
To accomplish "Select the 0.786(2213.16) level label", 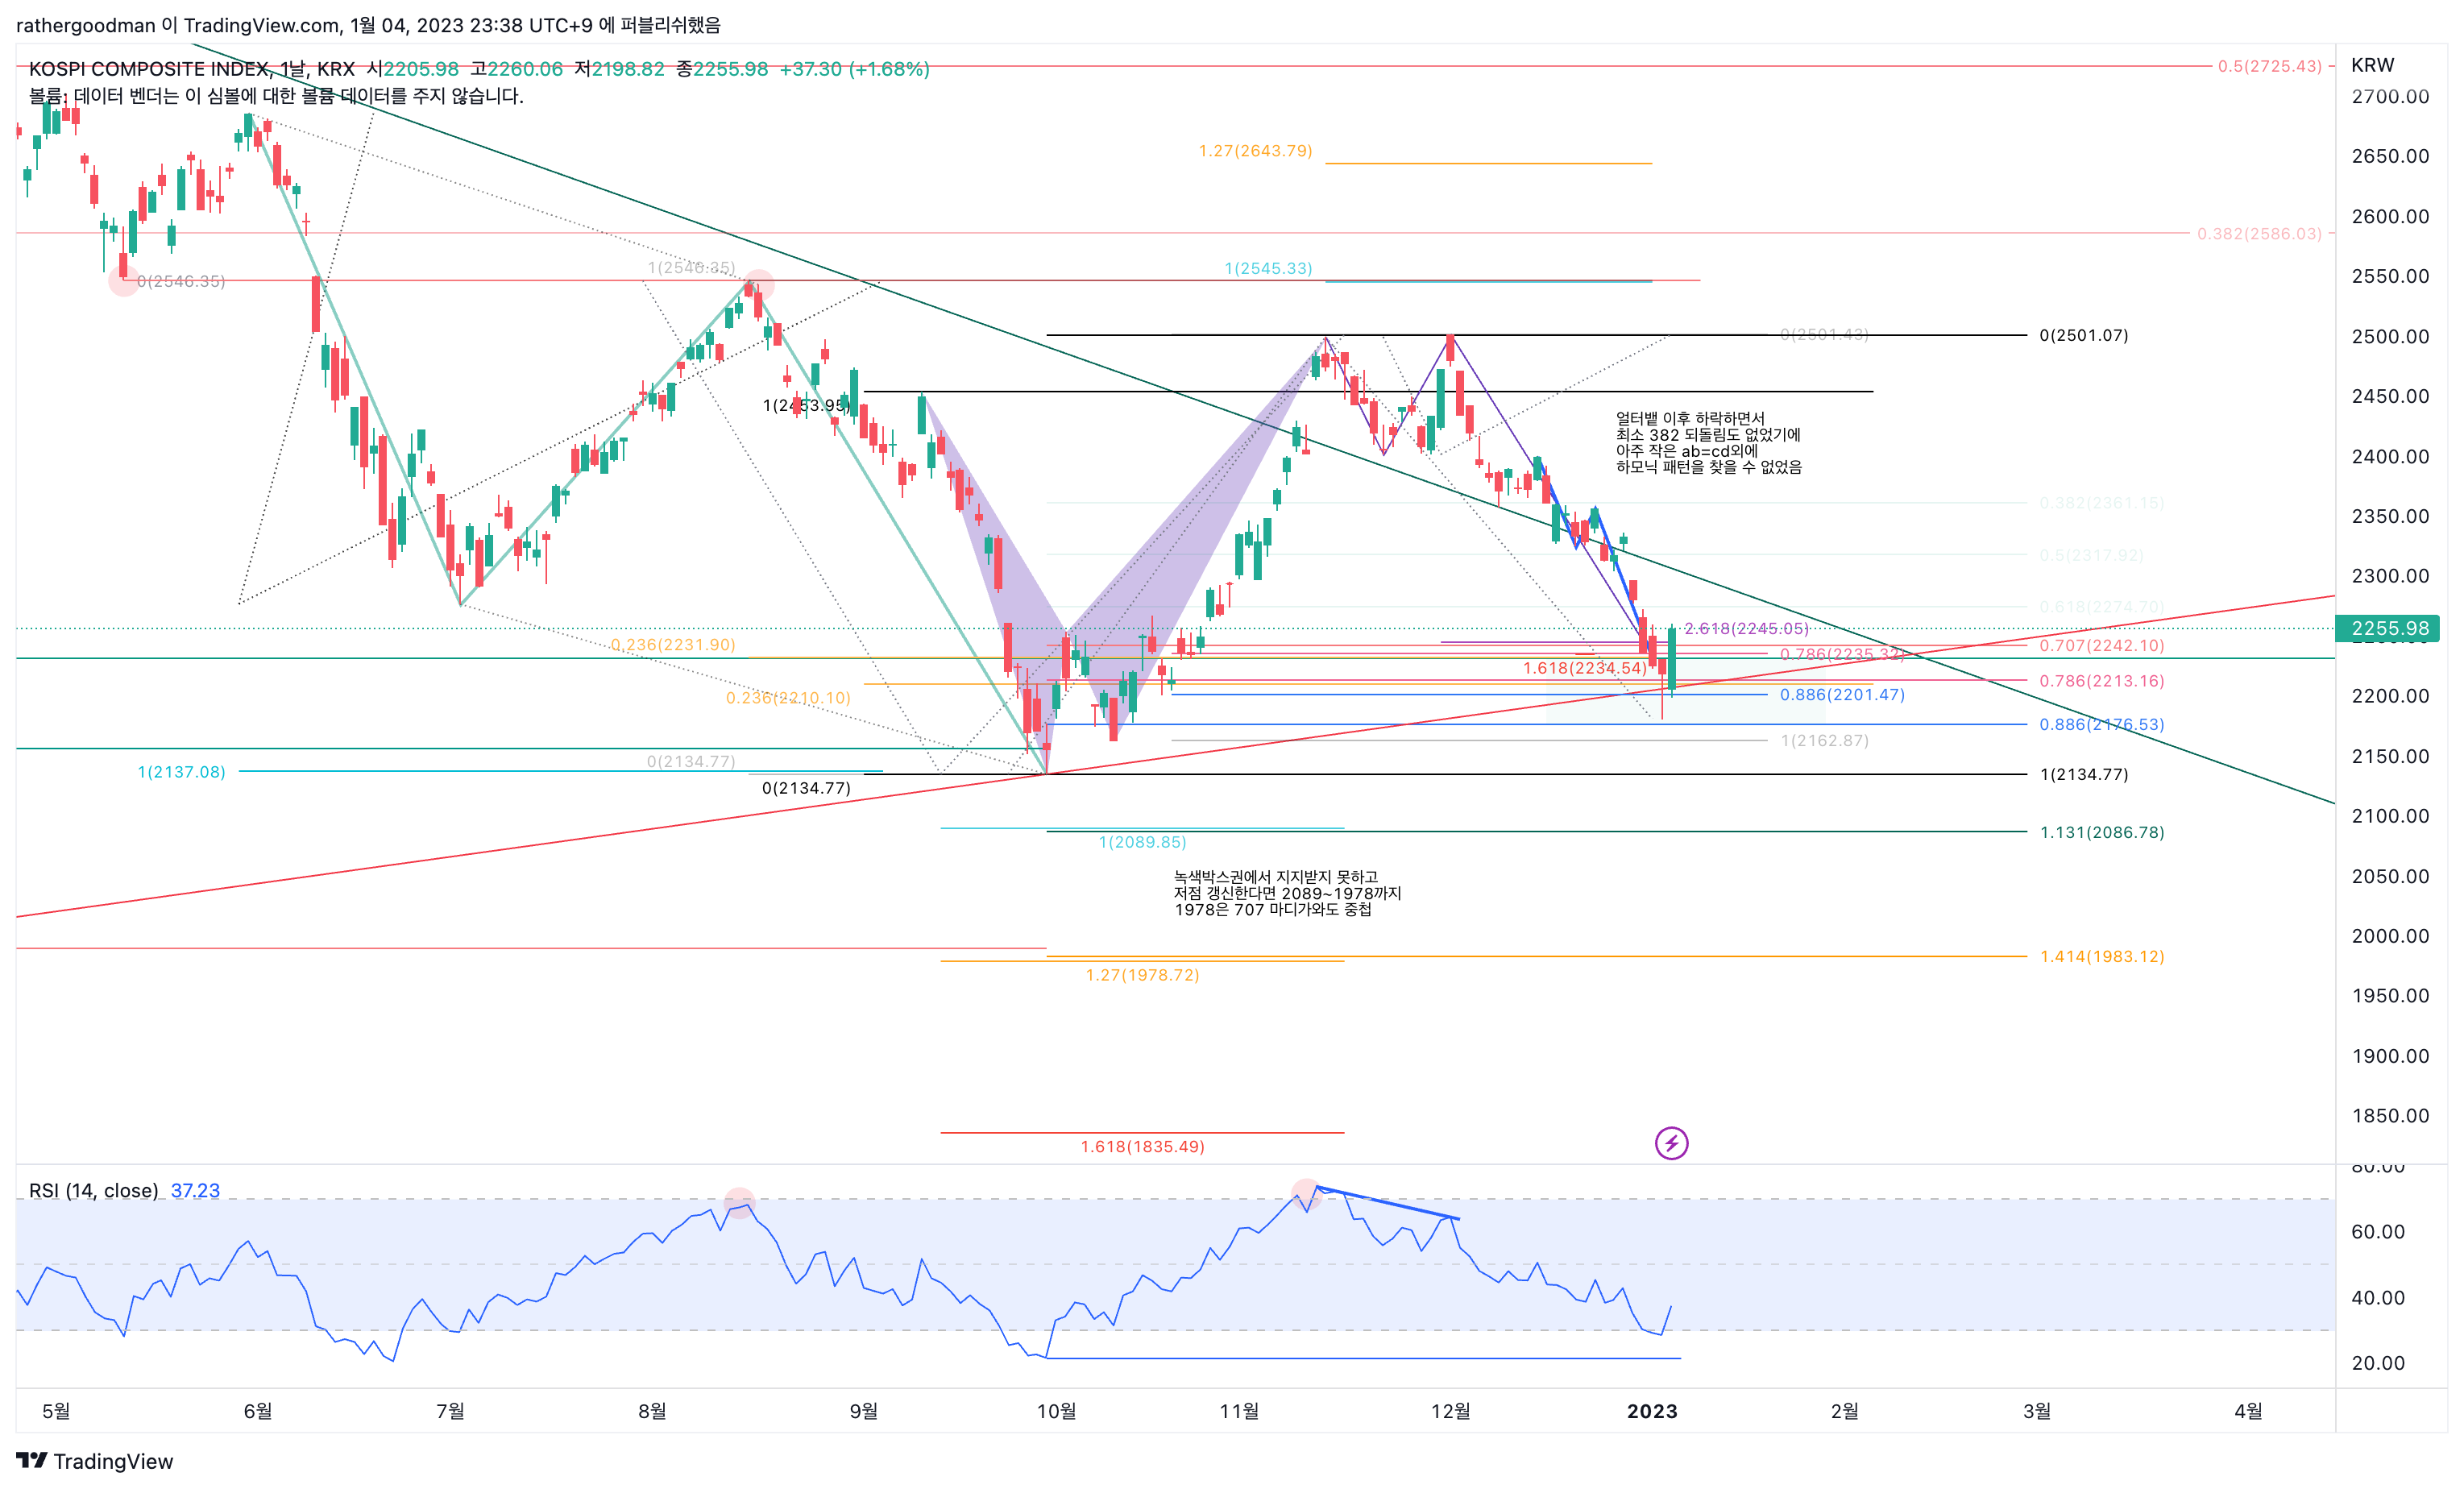I will click(2101, 681).
